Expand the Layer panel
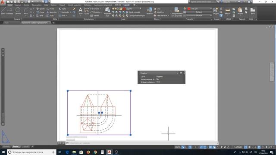The height and width of the screenshot is (155, 276). point(125,19)
